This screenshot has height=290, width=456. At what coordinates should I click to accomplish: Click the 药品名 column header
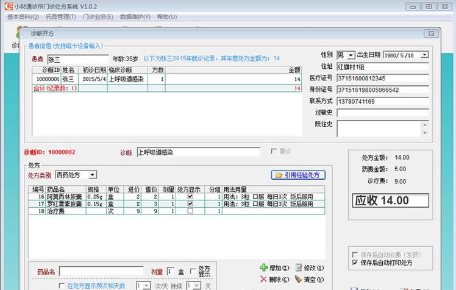[x=66, y=189]
